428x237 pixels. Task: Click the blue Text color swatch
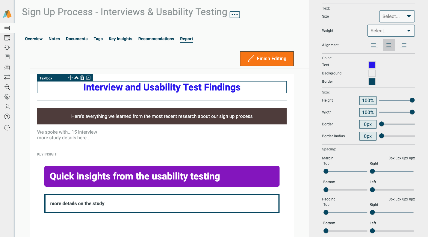(372, 65)
